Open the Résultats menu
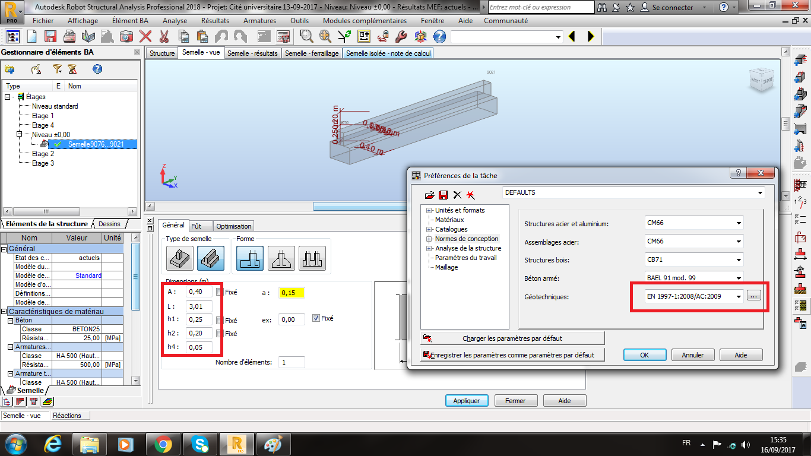 pos(215,20)
